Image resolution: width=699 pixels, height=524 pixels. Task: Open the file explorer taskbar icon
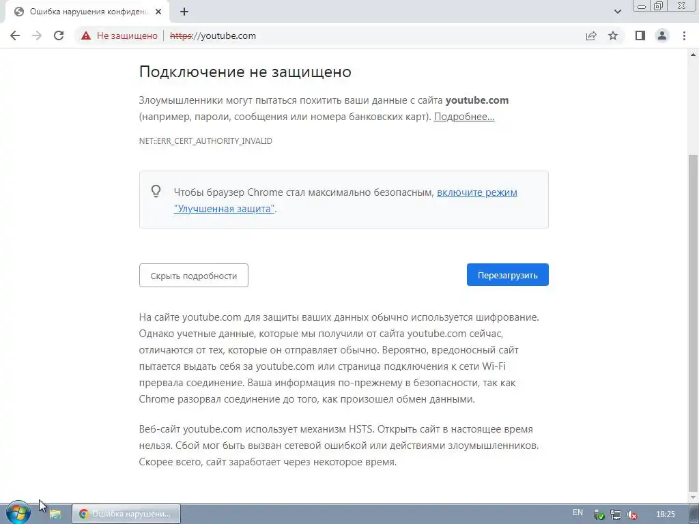[55, 514]
